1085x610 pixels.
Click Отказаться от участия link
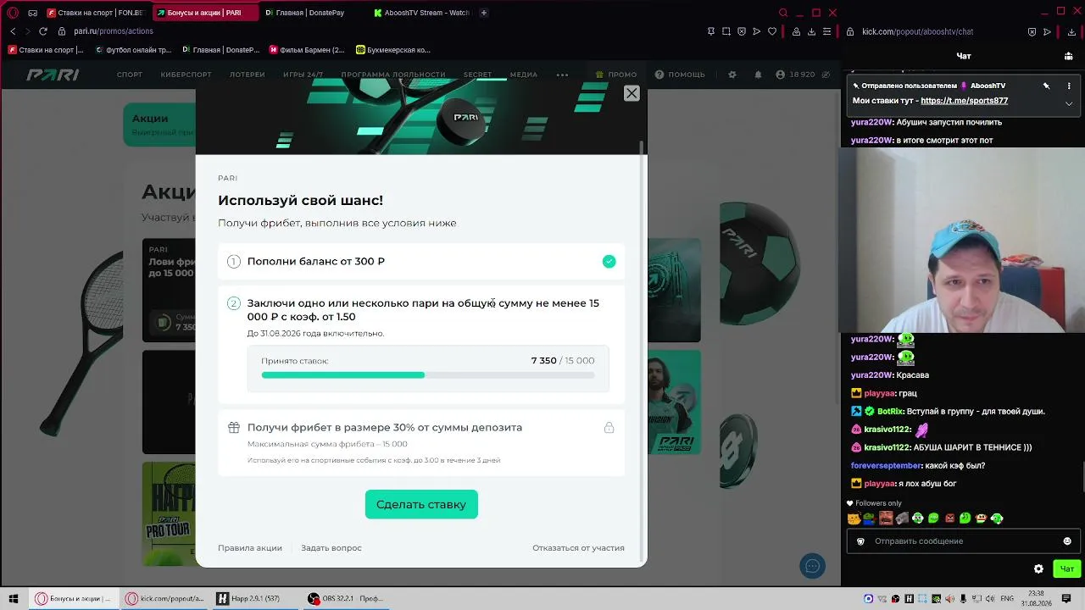[x=578, y=548]
